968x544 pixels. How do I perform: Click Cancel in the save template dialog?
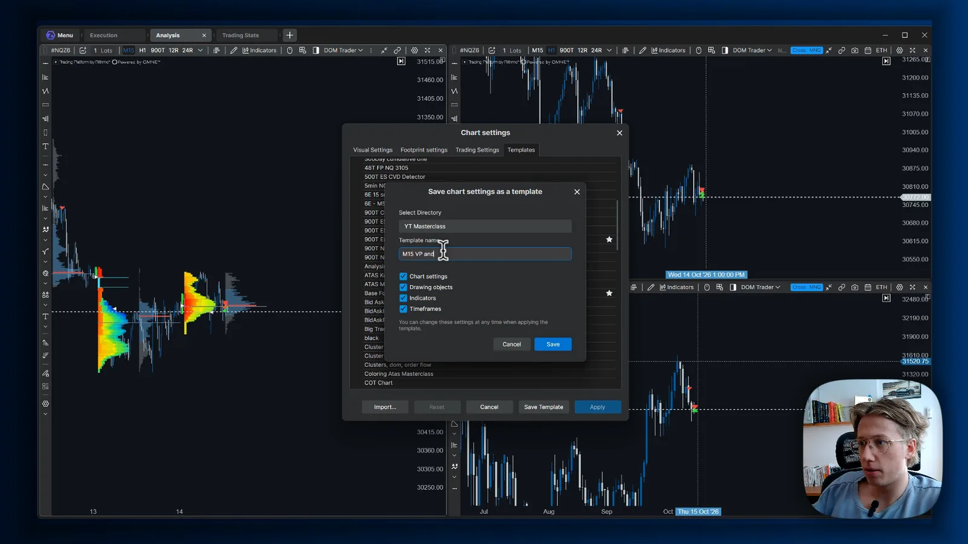tap(511, 344)
